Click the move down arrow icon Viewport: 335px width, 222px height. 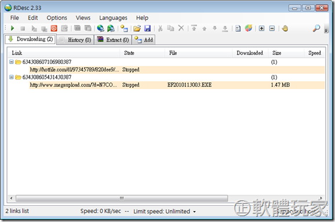[214, 28]
